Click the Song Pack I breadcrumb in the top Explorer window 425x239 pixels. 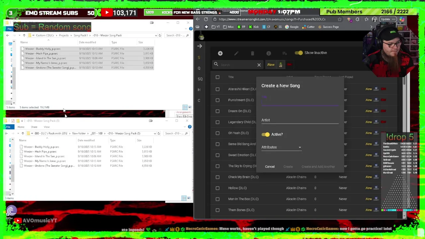(x=80, y=35)
